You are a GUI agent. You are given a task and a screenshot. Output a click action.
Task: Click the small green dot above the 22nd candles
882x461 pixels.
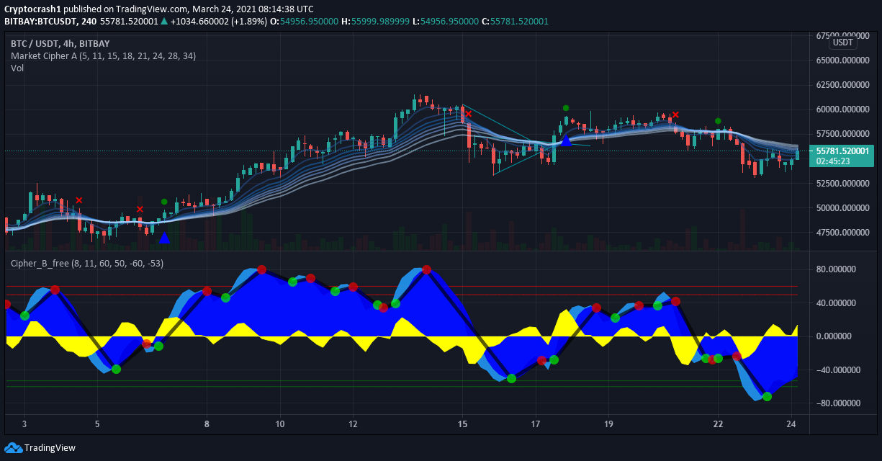click(x=718, y=121)
